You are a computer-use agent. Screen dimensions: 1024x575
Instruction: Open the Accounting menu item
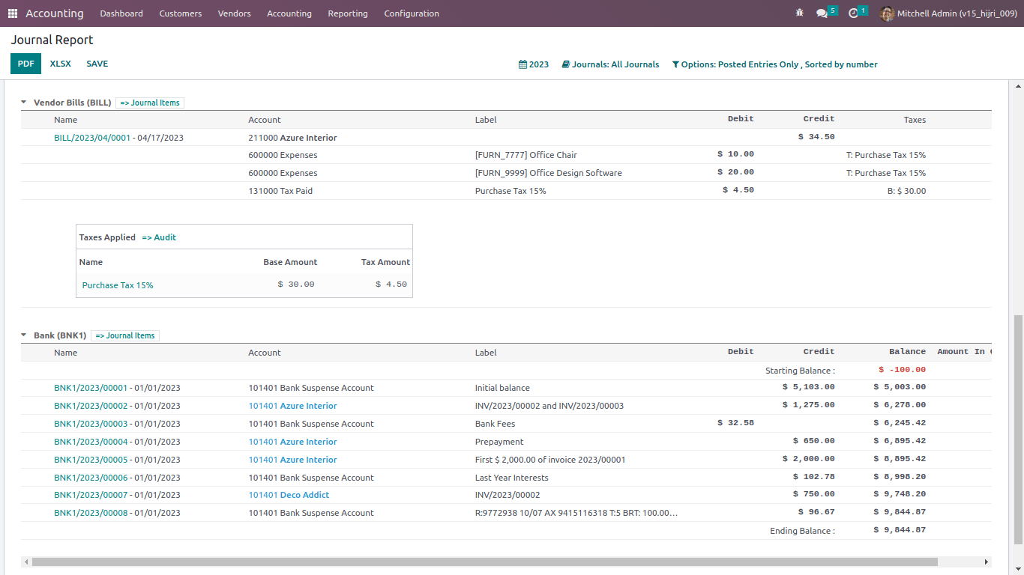(289, 13)
